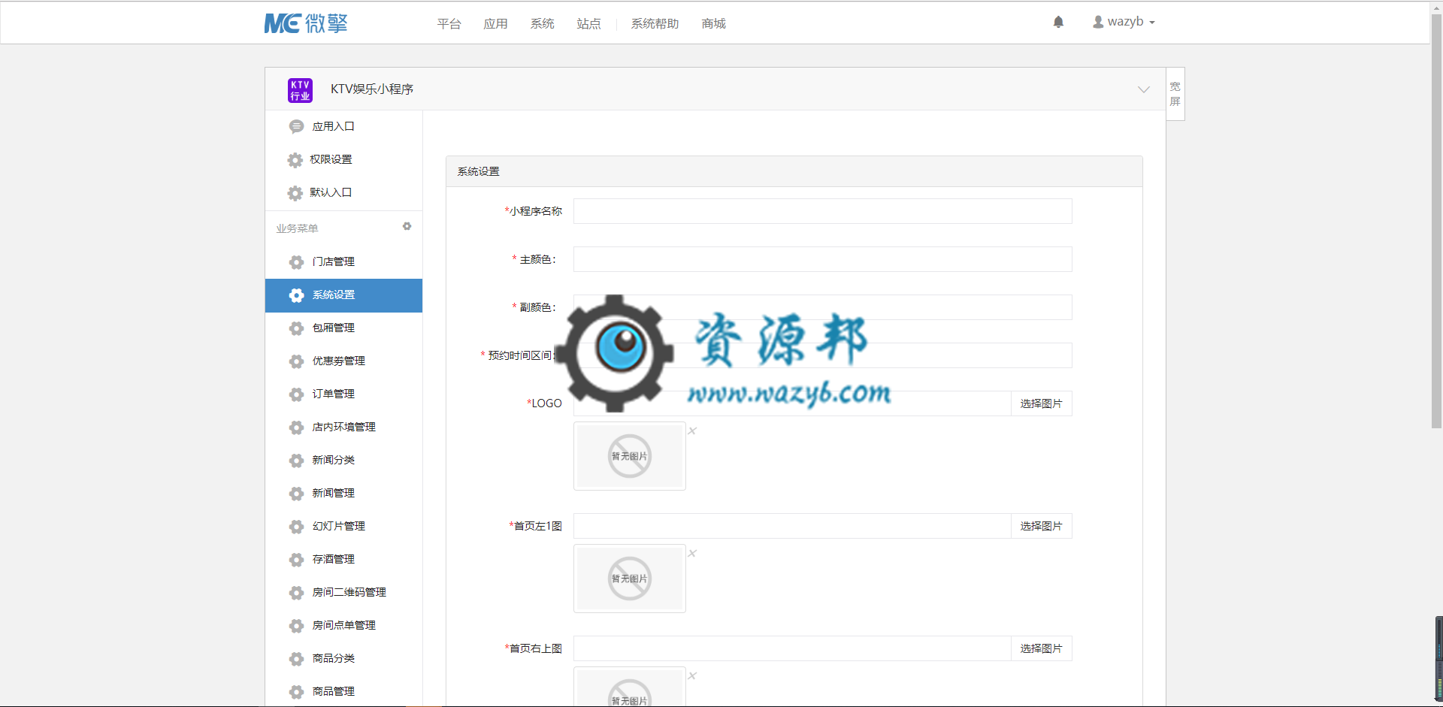Click the 商品分类 gear icon
The width and height of the screenshot is (1443, 707).
click(296, 659)
